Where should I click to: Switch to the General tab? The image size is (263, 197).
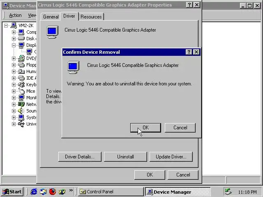pyautogui.click(x=51, y=17)
